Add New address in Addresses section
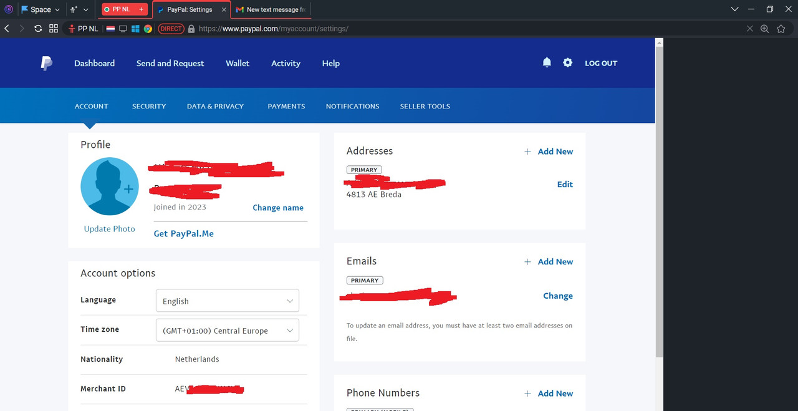The width and height of the screenshot is (798, 411). click(x=549, y=152)
